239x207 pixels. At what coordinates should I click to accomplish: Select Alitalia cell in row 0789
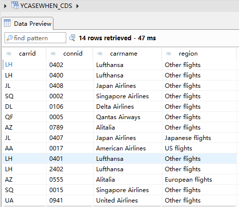click(127, 128)
